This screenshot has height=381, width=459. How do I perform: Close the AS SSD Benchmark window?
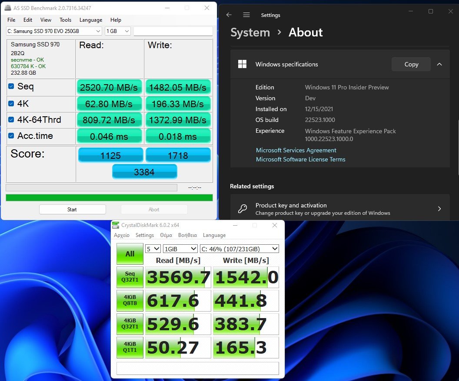tap(206, 8)
